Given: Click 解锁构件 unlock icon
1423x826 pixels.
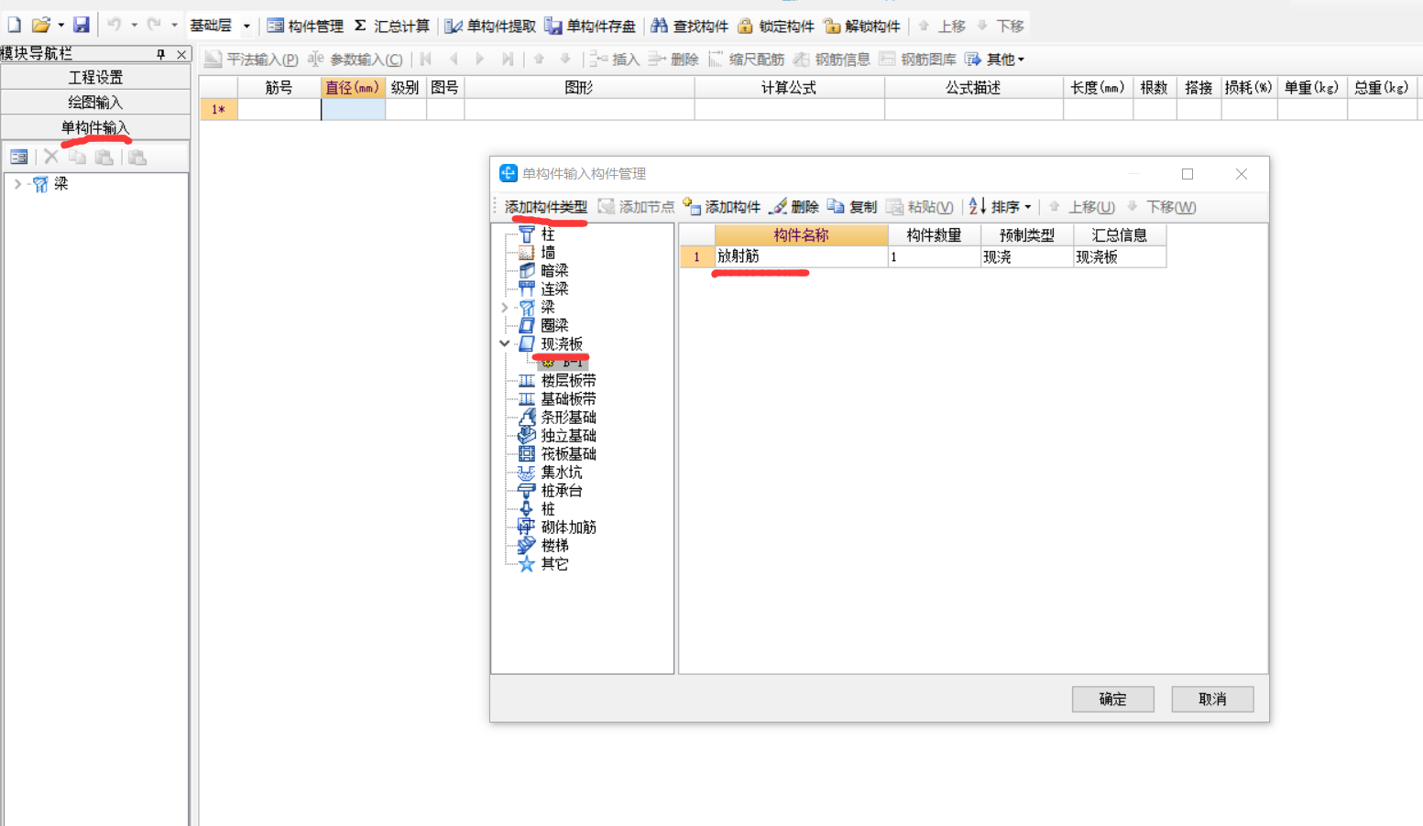Looking at the screenshot, I should pos(861,26).
